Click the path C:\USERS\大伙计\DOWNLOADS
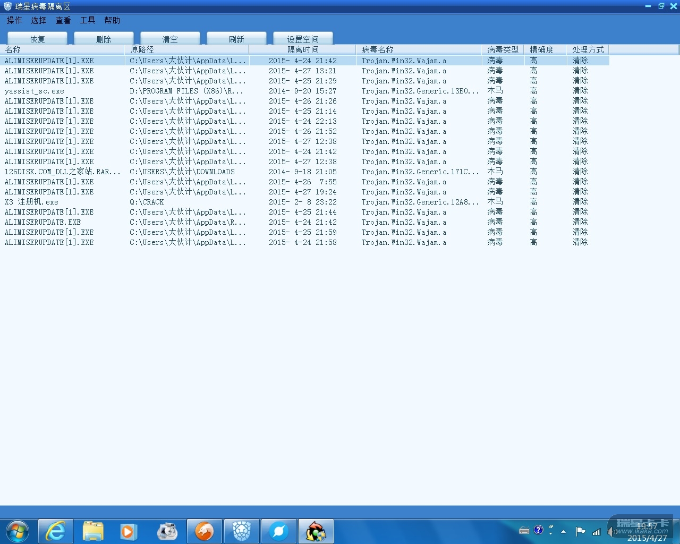The image size is (680, 544). (182, 172)
